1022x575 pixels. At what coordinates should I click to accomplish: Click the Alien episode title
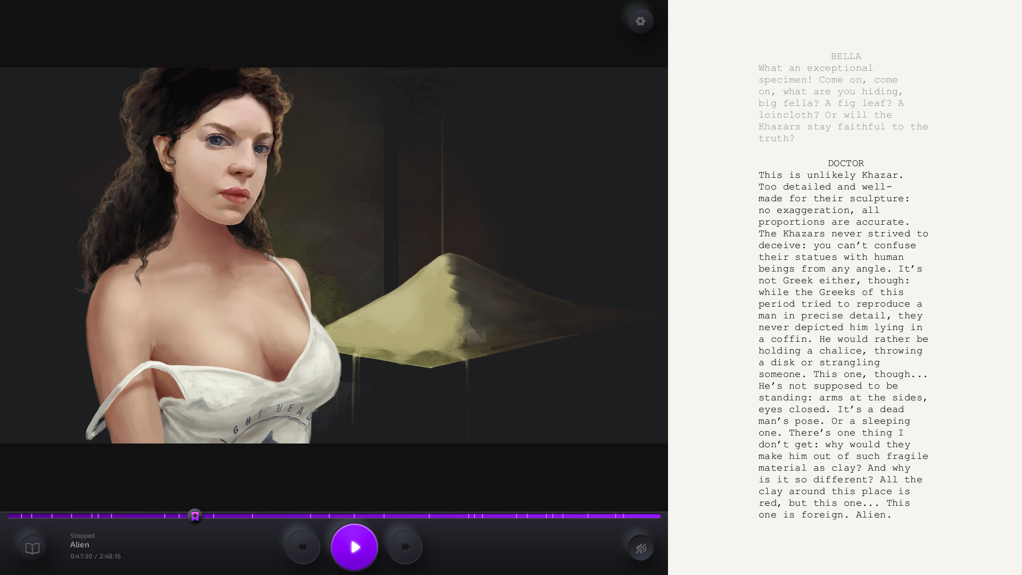point(80,545)
